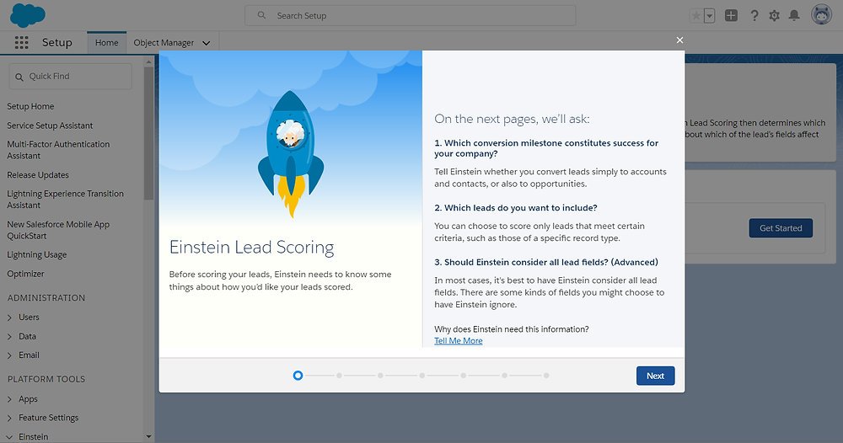Screen dimensions: 843x443
Task: Click the Einstein rocket illustration
Action: 291,154
